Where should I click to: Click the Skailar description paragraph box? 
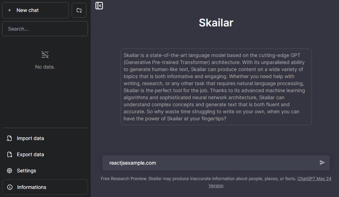[216, 87]
